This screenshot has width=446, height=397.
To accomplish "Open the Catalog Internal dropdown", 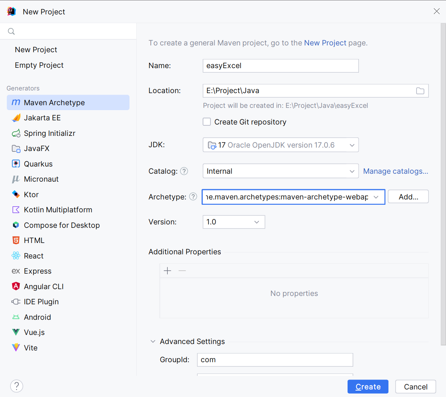I will click(281, 171).
